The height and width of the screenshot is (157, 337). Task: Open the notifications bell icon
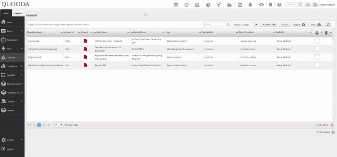(250, 5)
